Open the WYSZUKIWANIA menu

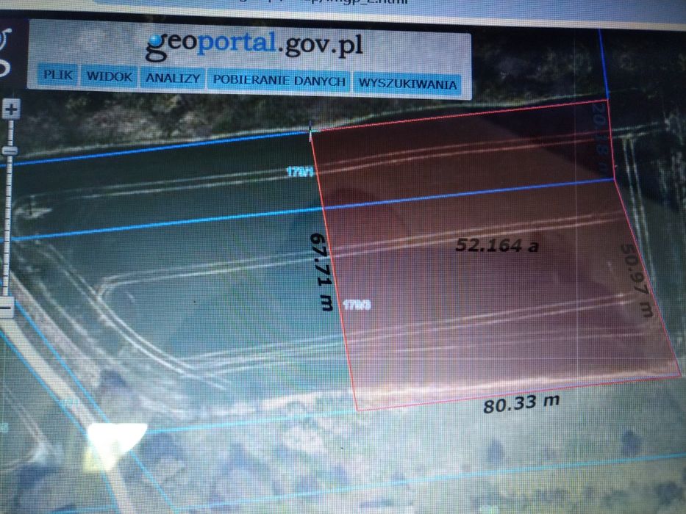point(407,83)
